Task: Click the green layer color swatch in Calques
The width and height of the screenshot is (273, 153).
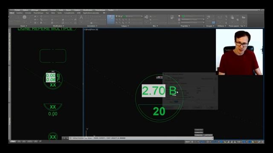Action: [124, 16]
